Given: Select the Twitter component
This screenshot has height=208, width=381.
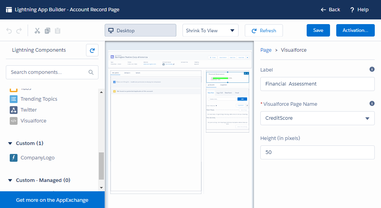Looking at the screenshot, I should pos(28,110).
